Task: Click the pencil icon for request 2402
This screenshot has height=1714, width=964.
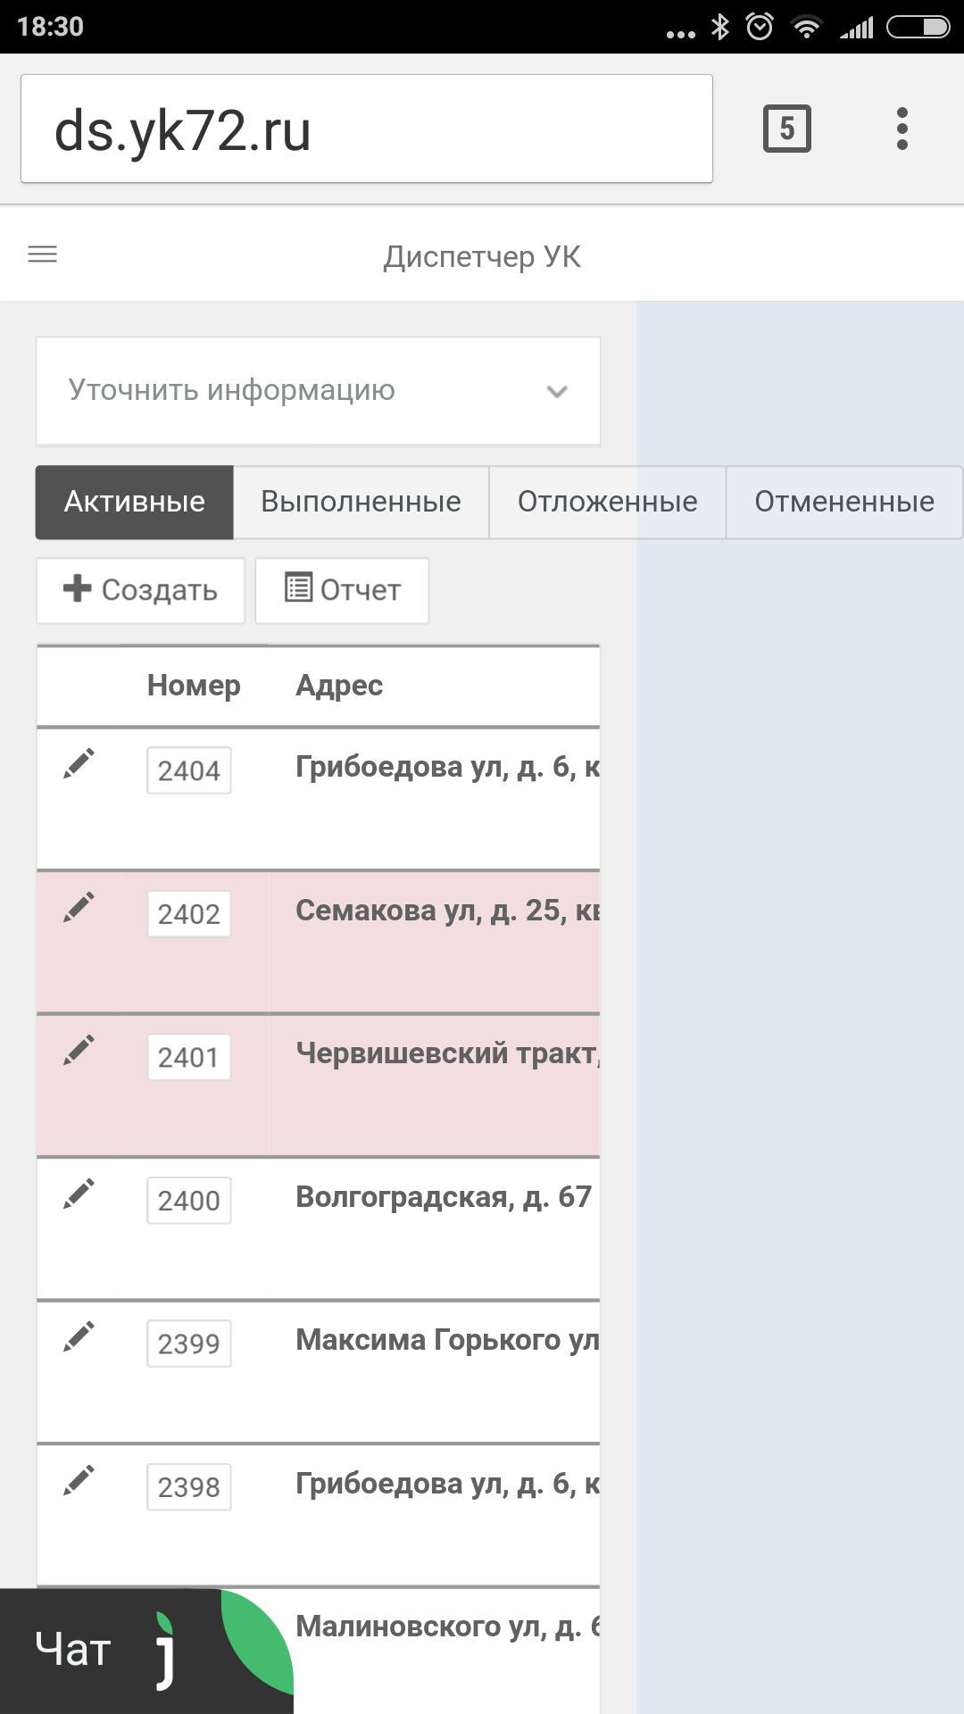Action: tap(79, 908)
